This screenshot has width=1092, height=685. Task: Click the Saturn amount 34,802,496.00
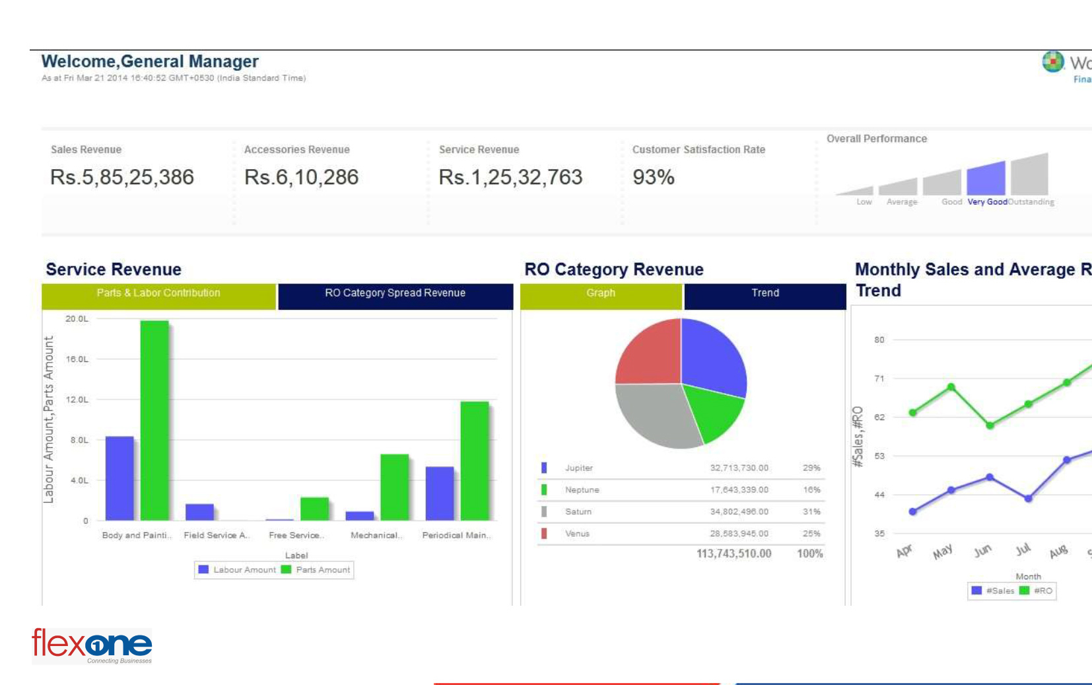coord(739,511)
